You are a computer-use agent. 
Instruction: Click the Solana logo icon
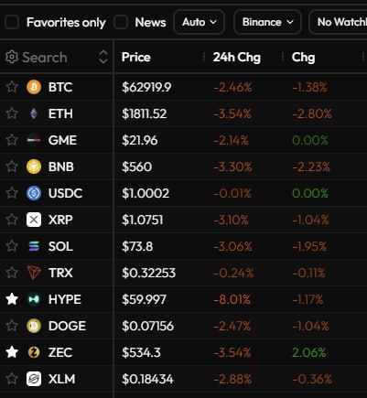click(34, 246)
